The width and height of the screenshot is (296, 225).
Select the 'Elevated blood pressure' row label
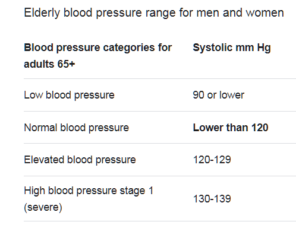(80, 160)
